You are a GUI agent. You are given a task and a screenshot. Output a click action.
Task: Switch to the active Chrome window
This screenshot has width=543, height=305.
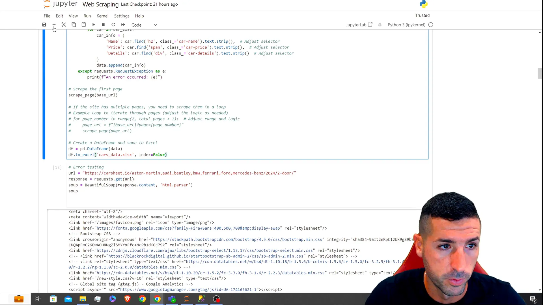157,299
